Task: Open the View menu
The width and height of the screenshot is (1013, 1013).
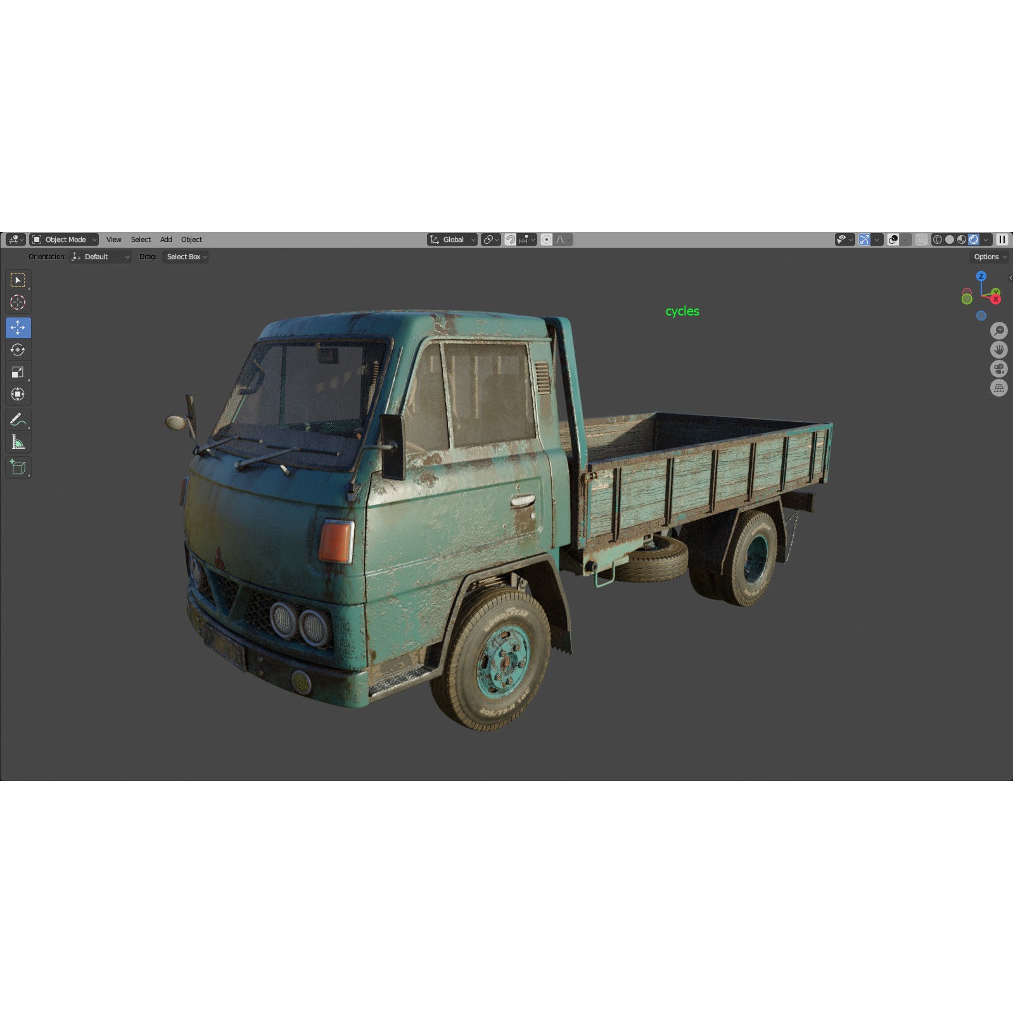Action: tap(114, 239)
